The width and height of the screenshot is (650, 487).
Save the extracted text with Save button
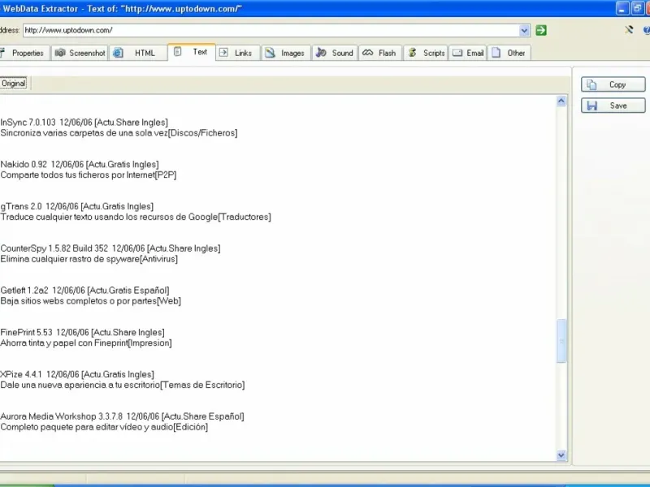pos(613,106)
